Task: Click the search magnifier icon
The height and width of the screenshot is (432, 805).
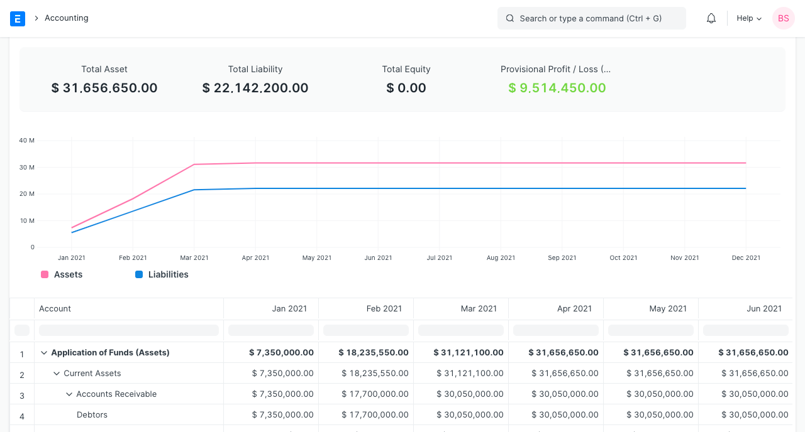Action: [x=510, y=18]
